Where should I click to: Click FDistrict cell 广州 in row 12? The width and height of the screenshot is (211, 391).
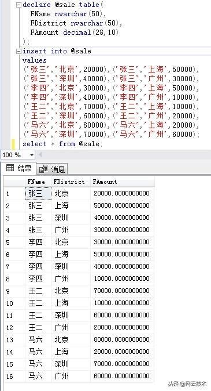71,327
